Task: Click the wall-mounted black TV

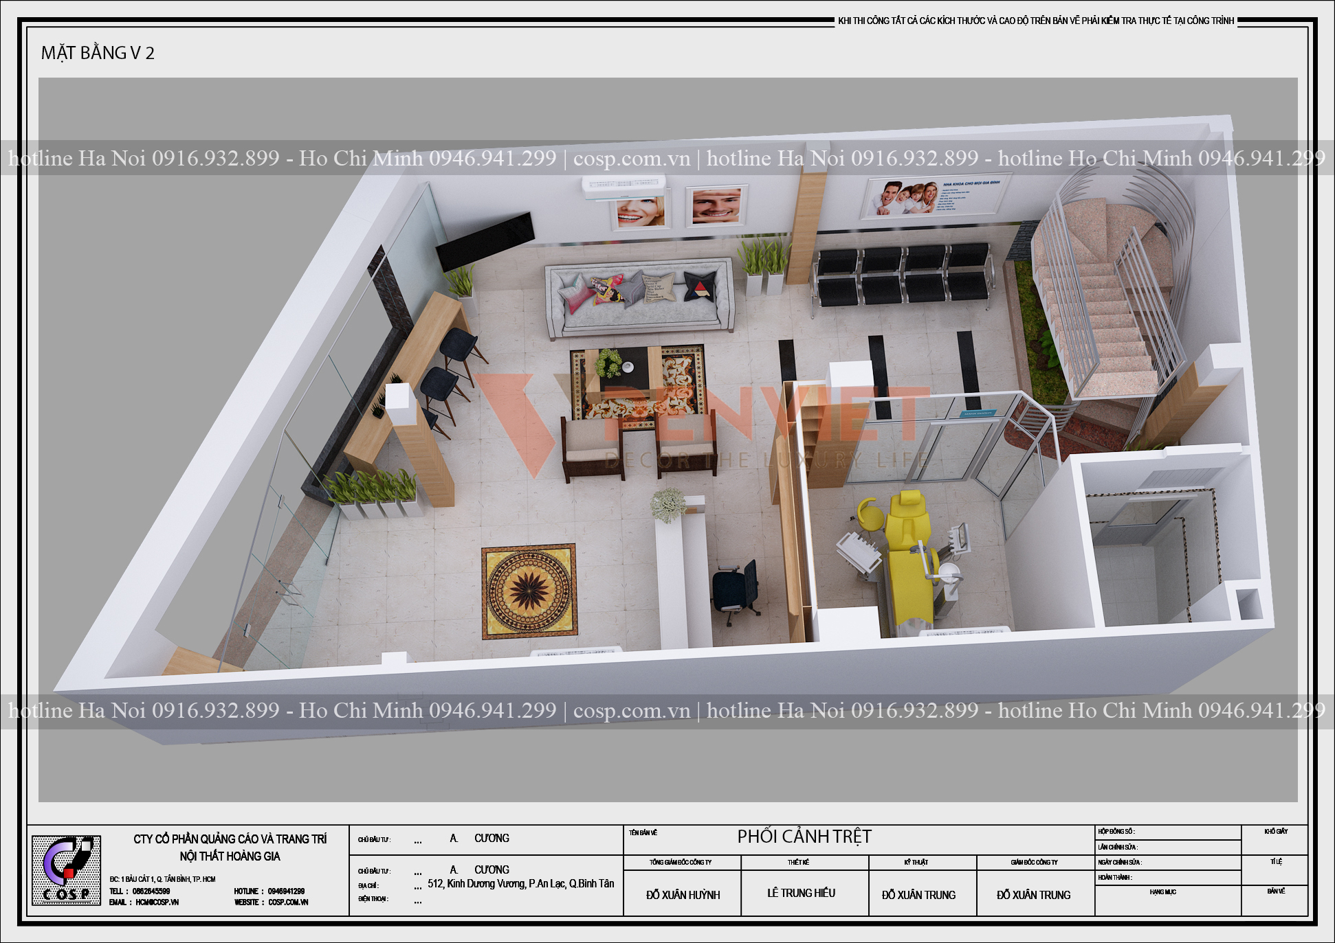Action: tap(485, 241)
